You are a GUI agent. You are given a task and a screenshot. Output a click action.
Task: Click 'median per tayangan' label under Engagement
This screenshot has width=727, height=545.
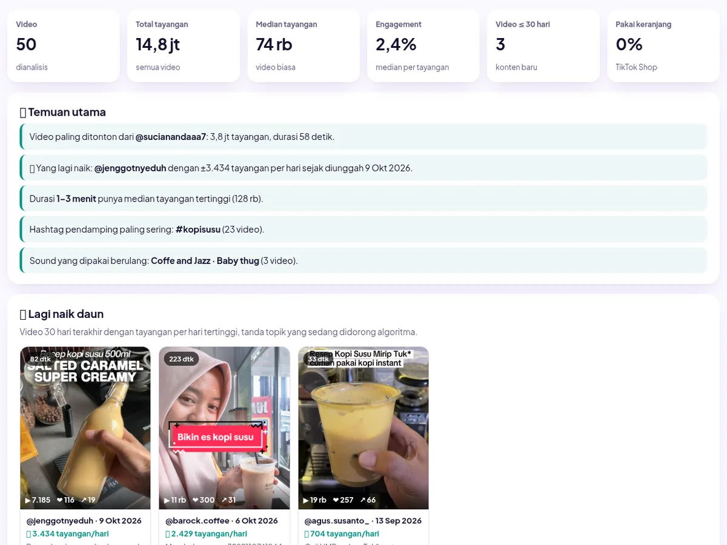point(412,67)
